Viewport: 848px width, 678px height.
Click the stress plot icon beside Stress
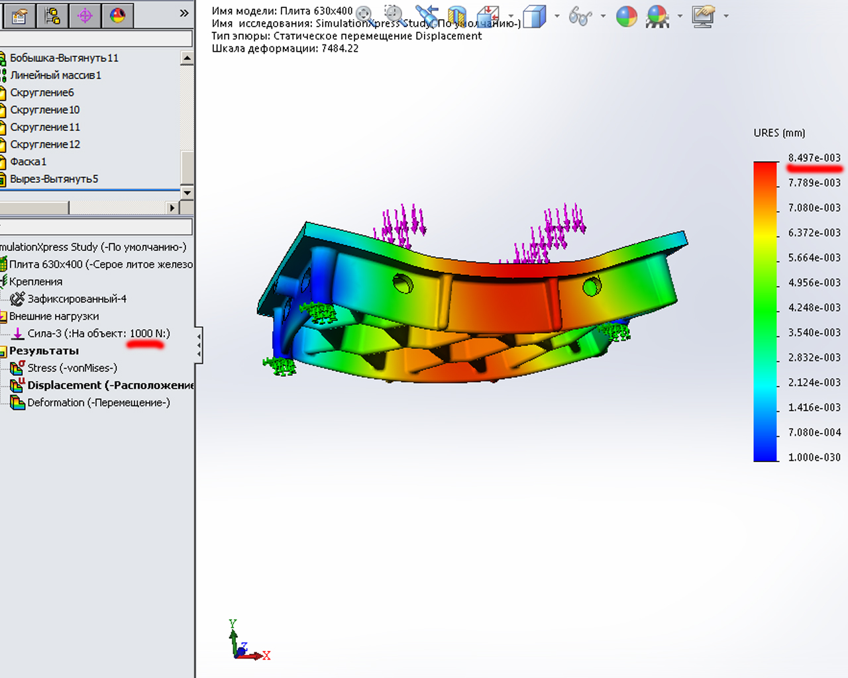click(x=18, y=367)
